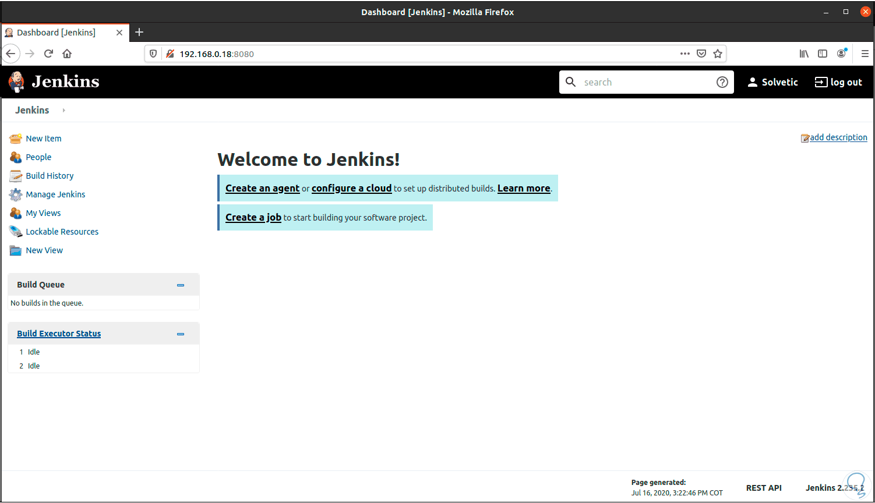
Task: Open the My Views link
Action: 43,213
